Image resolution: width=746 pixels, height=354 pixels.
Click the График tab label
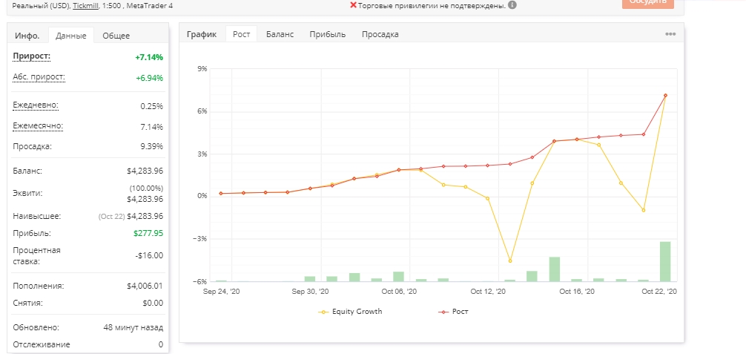pos(202,34)
